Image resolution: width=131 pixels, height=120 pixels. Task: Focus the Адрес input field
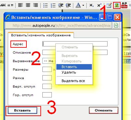coord(75,44)
